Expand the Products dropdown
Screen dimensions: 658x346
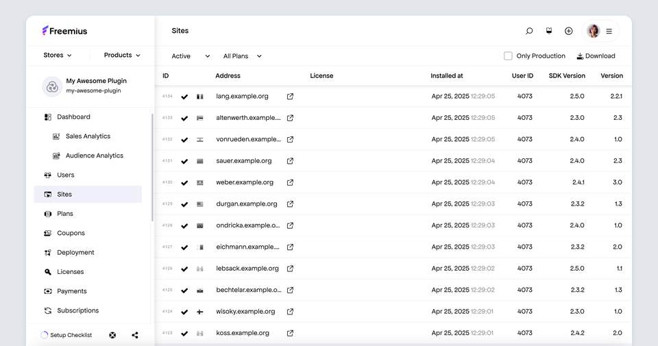point(122,55)
